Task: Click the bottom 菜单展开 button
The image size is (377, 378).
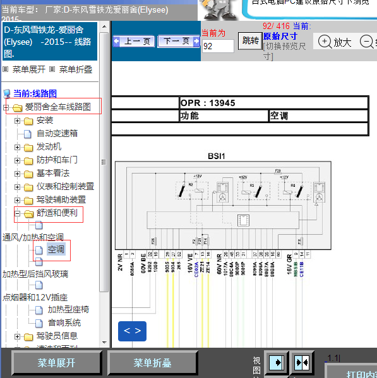Action: click(57, 363)
